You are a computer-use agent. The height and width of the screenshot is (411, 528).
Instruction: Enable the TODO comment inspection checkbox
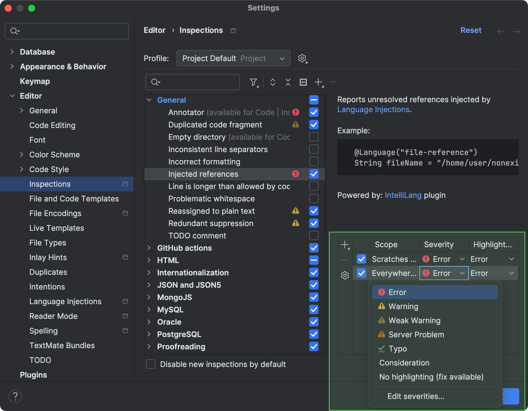click(314, 235)
